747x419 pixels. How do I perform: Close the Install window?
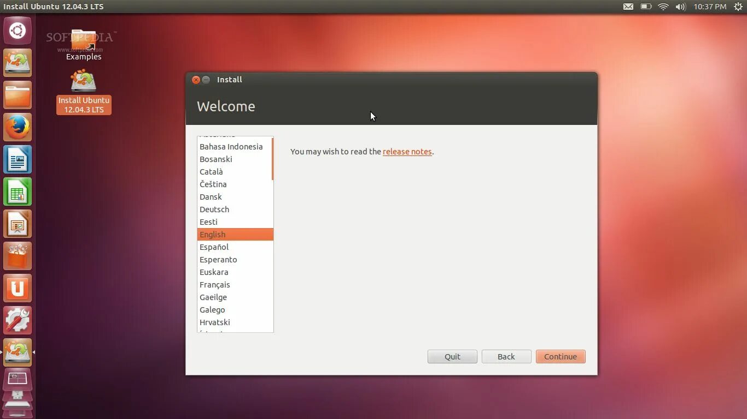(196, 80)
